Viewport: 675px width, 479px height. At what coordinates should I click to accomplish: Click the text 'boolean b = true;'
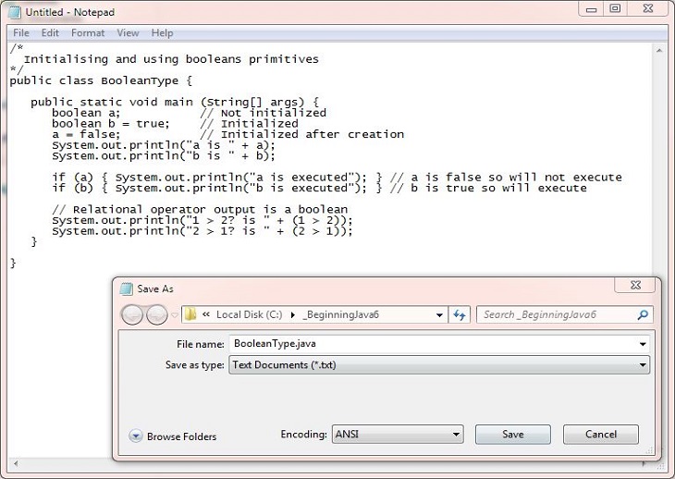111,124
